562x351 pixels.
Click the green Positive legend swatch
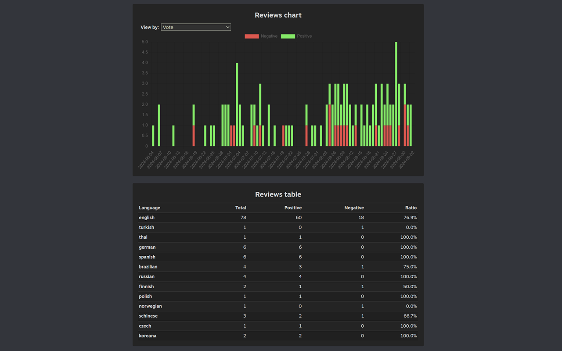click(288, 36)
